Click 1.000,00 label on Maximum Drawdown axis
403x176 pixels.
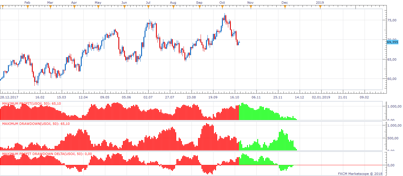(x=394, y=125)
